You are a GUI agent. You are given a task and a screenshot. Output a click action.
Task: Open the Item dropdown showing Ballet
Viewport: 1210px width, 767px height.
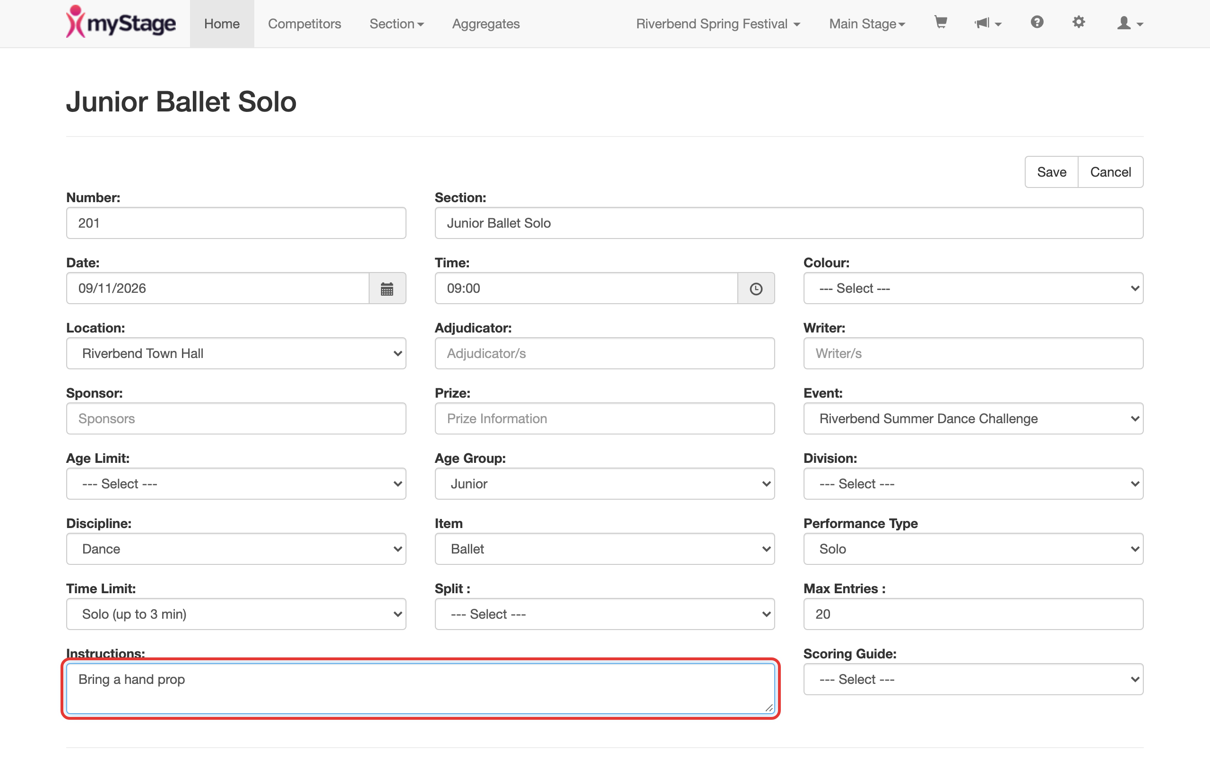[605, 549]
